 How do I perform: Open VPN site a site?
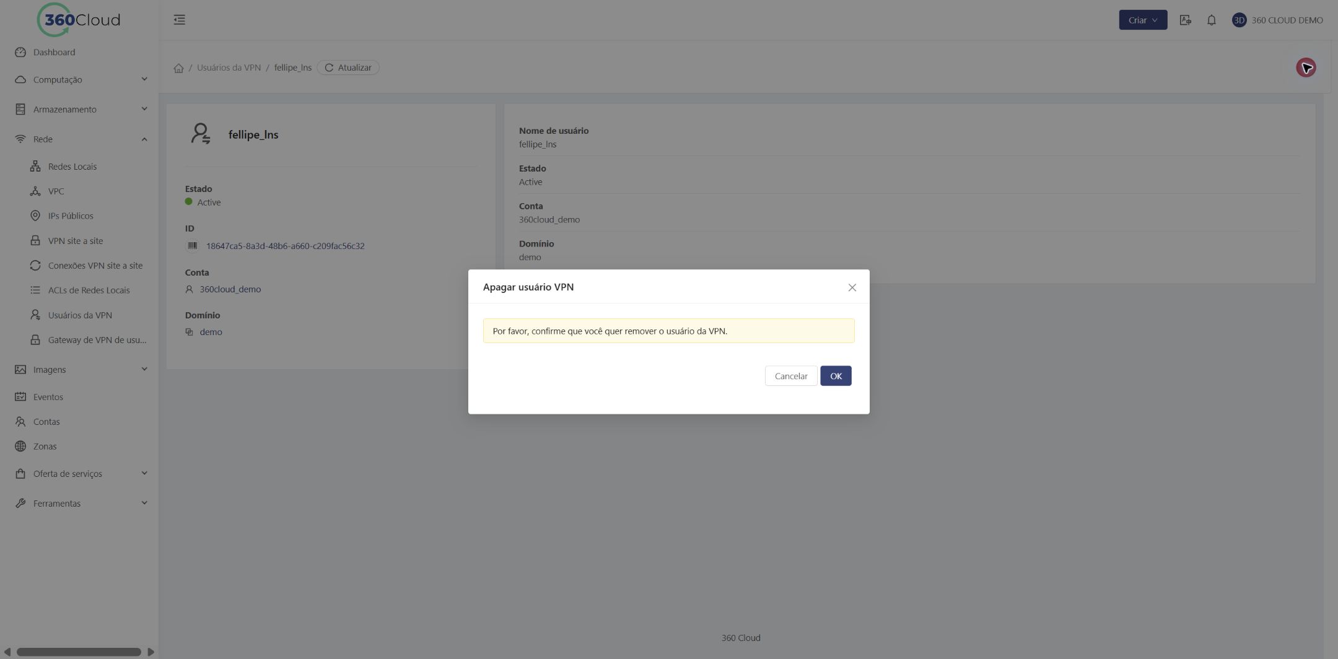click(x=79, y=240)
